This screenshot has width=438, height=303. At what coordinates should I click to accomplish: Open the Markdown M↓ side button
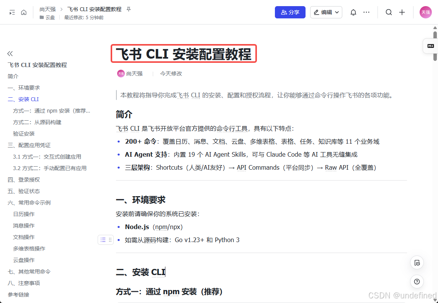click(430, 46)
